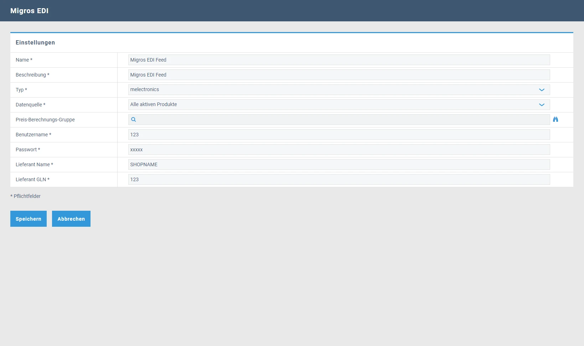584x346 pixels.
Task: Click the magnifier icon in Preis-Berechnungs-Gruppe field
Action: pyautogui.click(x=134, y=120)
